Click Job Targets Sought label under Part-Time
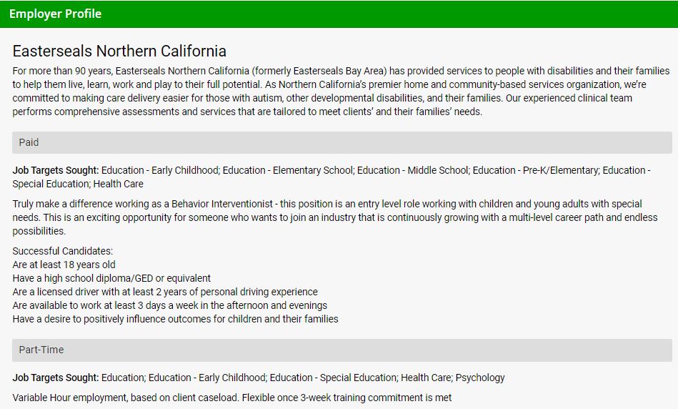The height and width of the screenshot is (409, 678). (x=56, y=378)
